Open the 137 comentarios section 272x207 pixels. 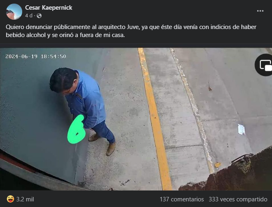[182, 199]
